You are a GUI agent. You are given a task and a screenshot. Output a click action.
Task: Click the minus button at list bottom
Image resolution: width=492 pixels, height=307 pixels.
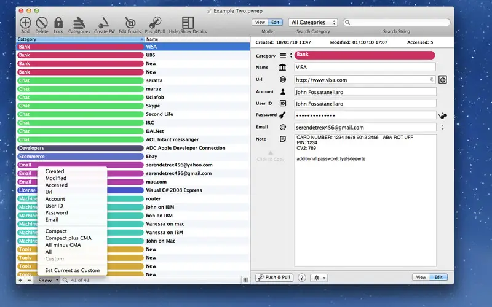pyautogui.click(x=29, y=280)
